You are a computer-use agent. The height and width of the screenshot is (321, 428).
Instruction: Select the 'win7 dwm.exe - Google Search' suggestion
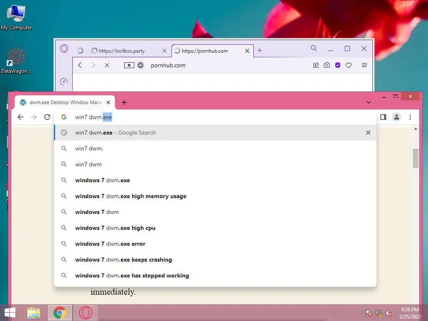click(x=215, y=132)
